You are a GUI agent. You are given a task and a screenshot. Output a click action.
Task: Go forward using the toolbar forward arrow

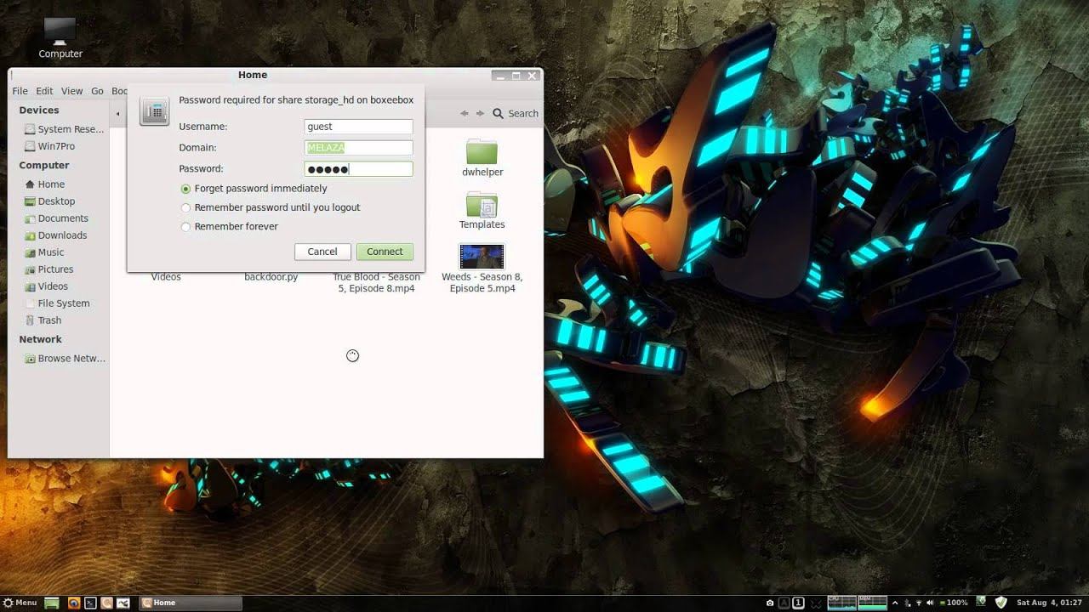coord(480,113)
